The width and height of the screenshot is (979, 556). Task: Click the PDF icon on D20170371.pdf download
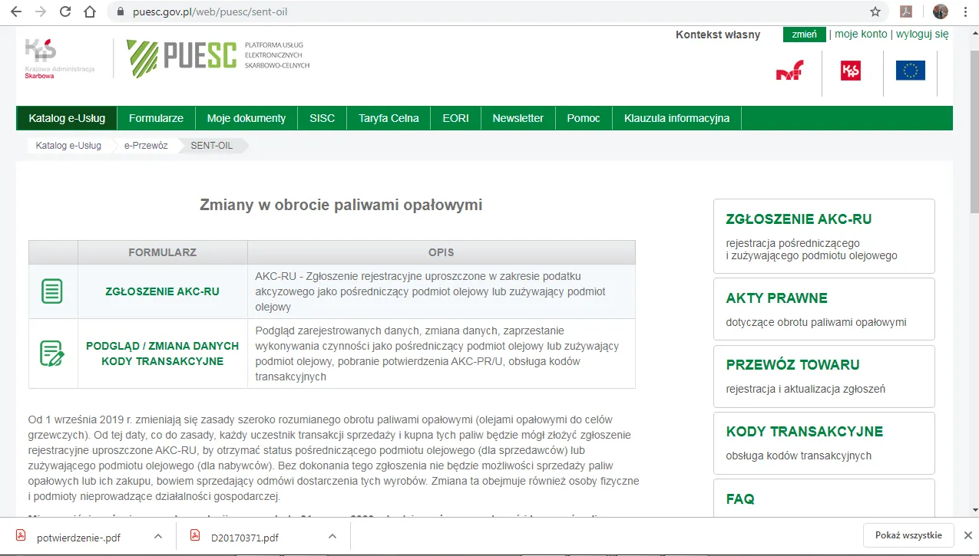click(x=194, y=537)
